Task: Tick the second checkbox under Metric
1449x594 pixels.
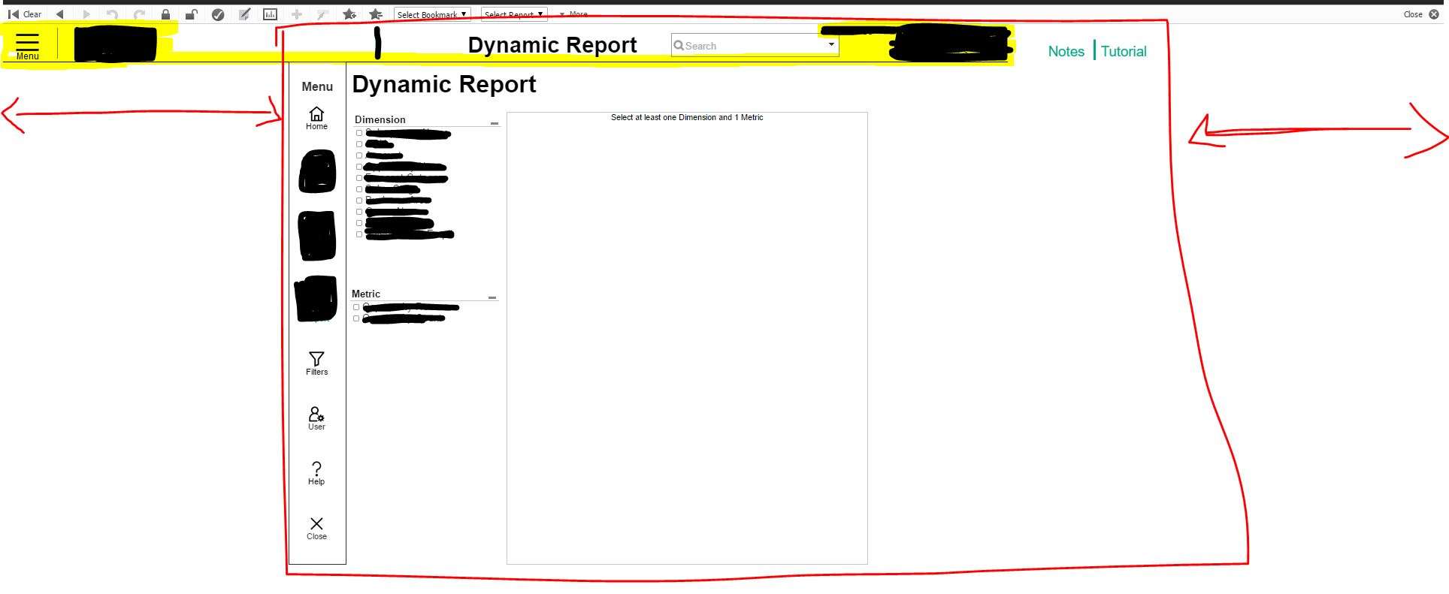Action: (x=356, y=318)
